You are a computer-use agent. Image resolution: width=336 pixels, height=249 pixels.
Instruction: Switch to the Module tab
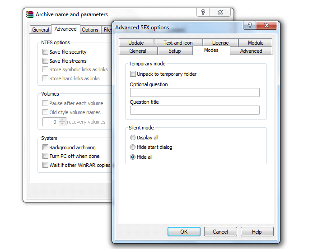coord(256,42)
